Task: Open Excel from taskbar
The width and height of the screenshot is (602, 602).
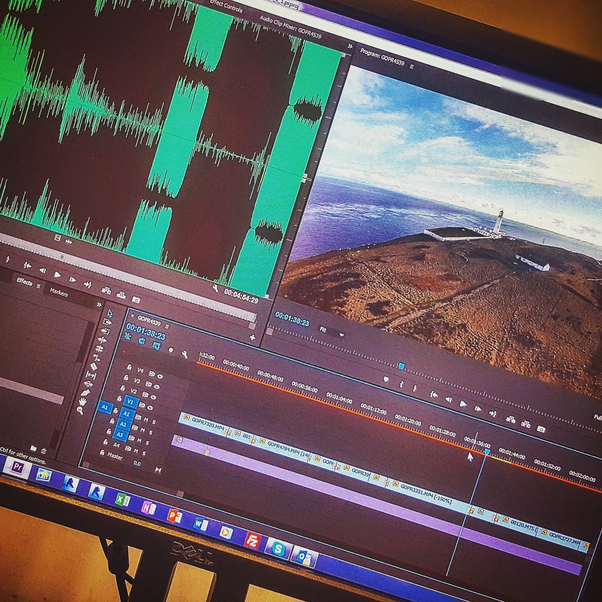Action: click(122, 499)
